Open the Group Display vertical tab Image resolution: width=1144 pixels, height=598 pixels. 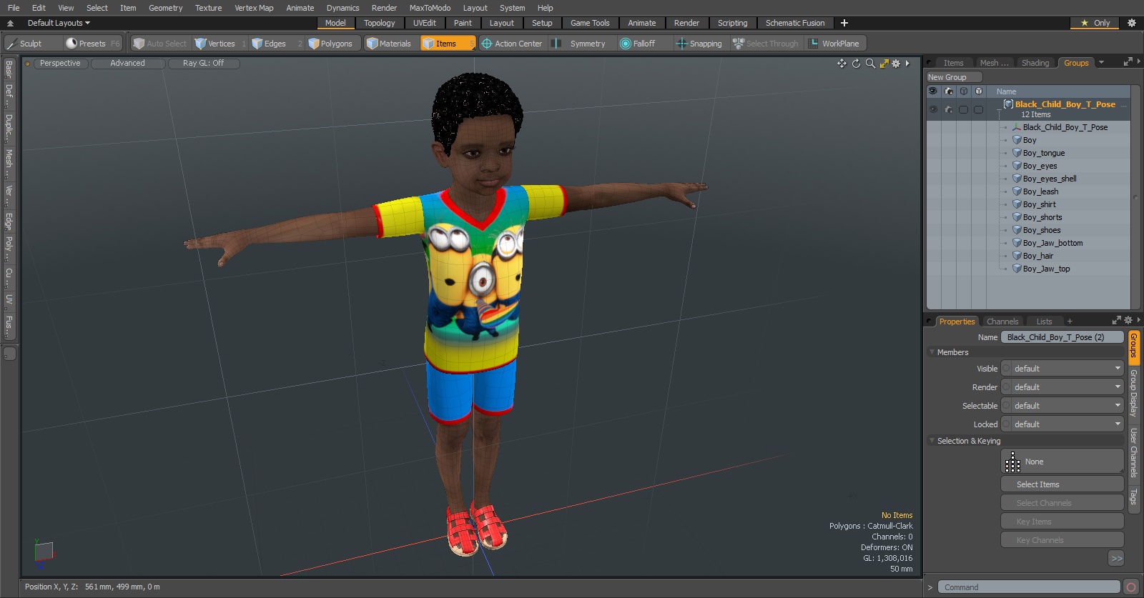click(x=1133, y=393)
